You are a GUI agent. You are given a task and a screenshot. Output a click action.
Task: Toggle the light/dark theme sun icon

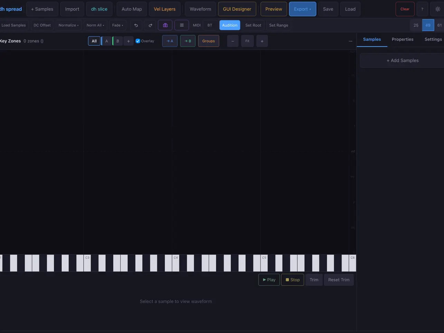437,9
